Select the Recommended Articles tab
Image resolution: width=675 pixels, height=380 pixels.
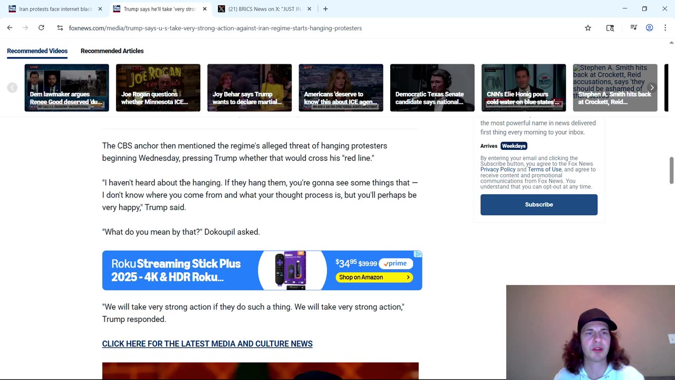pyautogui.click(x=112, y=51)
